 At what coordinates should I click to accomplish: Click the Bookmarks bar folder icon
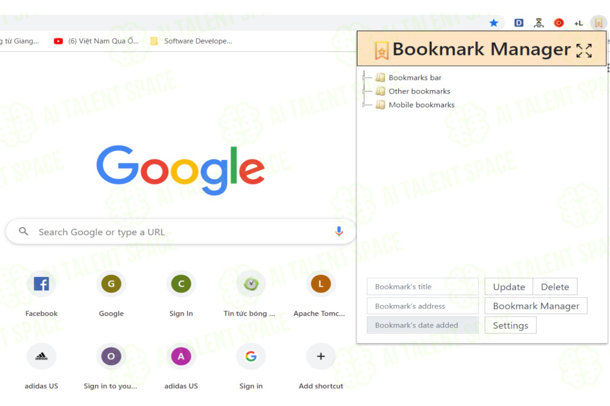click(x=380, y=77)
